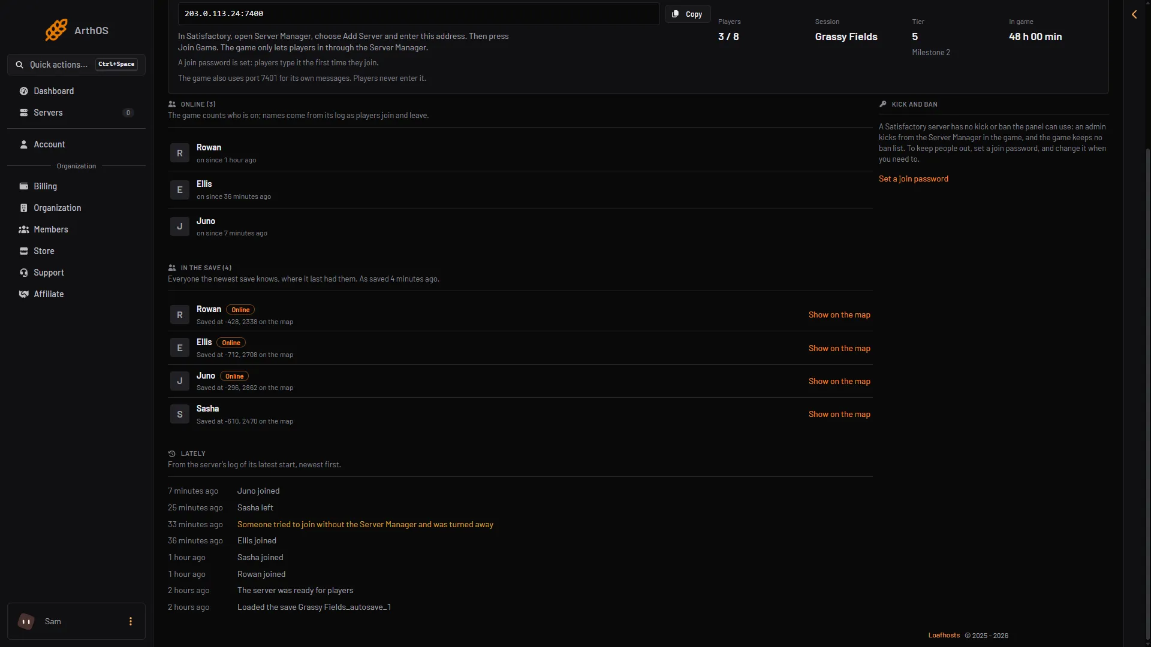Click 'Loaded the save Grassy Fields_autosave_1' entry
Viewport: 1151px width, 647px height.
(x=314, y=607)
